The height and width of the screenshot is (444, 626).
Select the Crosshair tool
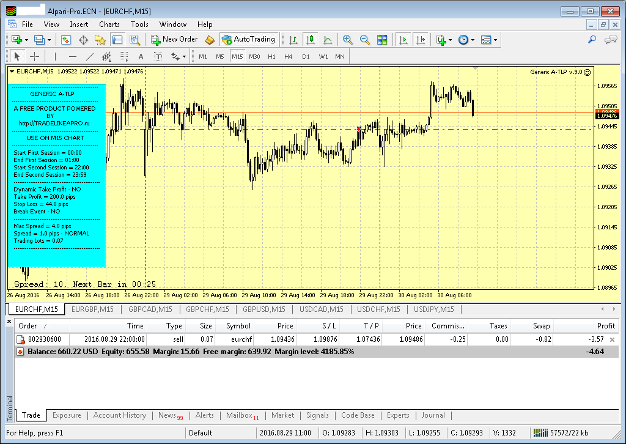click(x=35, y=56)
